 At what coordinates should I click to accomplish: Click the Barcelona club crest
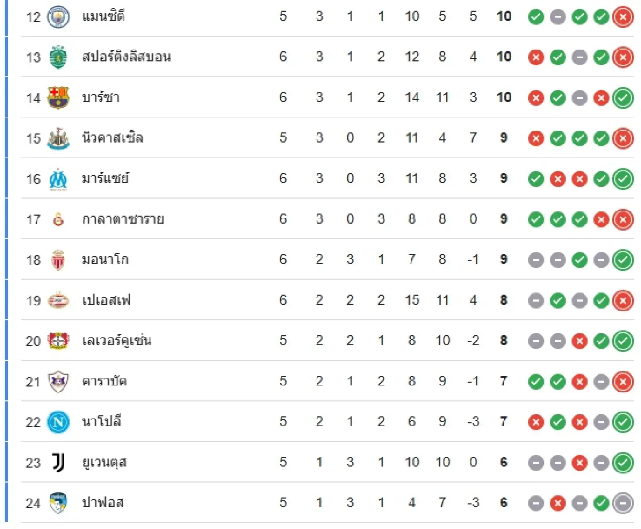click(58, 98)
